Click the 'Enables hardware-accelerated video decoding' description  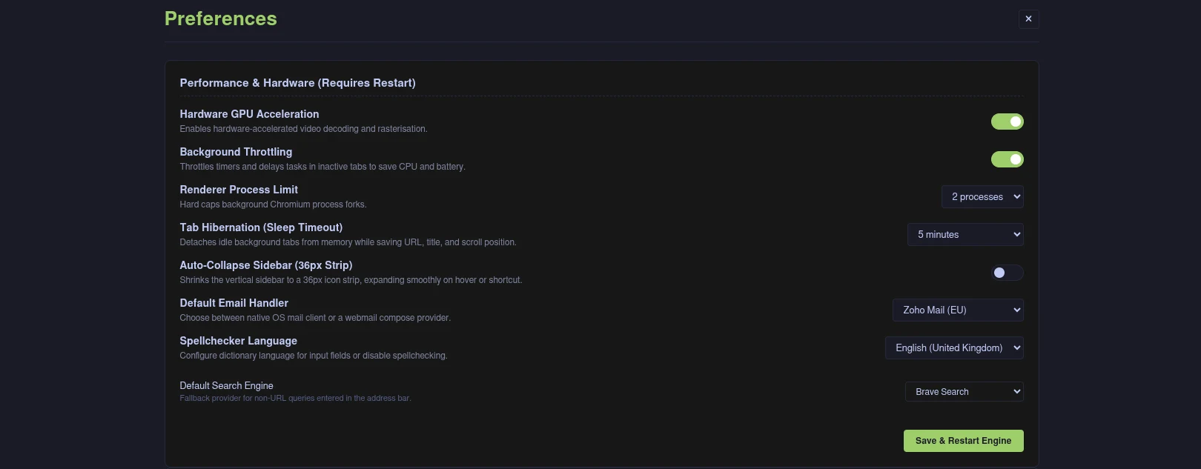303,129
